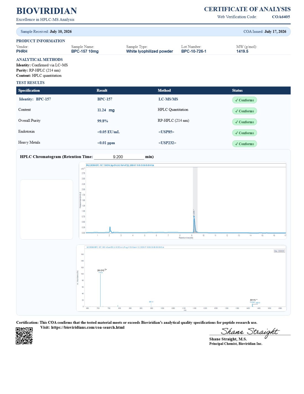The width and height of the screenshot is (304, 394).
Task: Click the Retention Time field showing 9.200
Action: pyautogui.click(x=119, y=157)
